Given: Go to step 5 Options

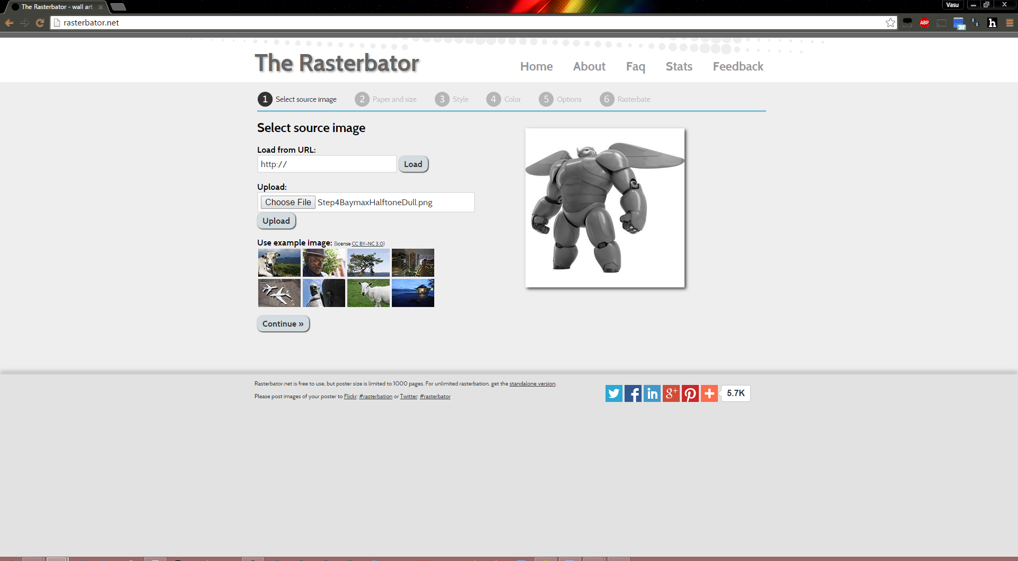Looking at the screenshot, I should pos(560,99).
